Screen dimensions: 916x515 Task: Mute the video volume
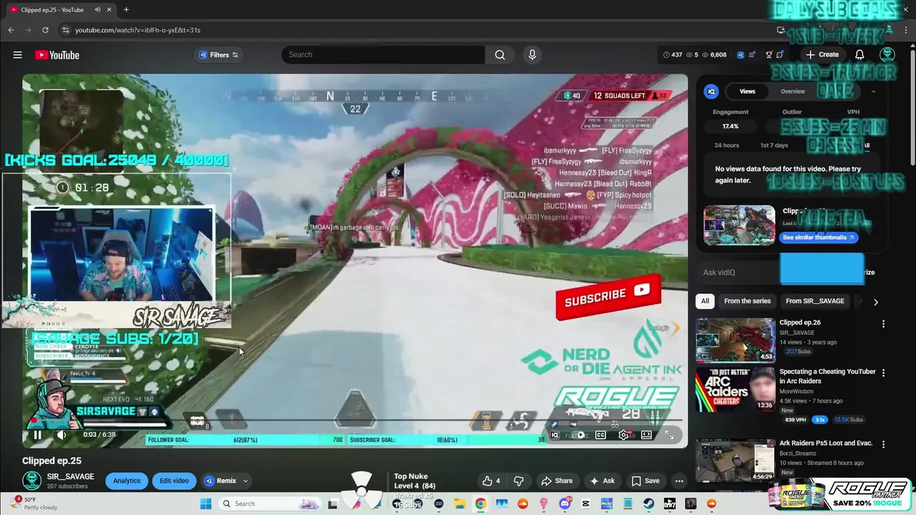(62, 434)
